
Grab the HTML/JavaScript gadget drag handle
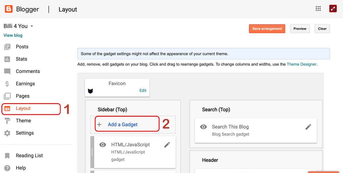pos(92,152)
